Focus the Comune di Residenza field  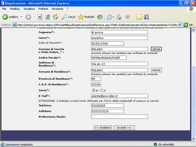coord(119,70)
